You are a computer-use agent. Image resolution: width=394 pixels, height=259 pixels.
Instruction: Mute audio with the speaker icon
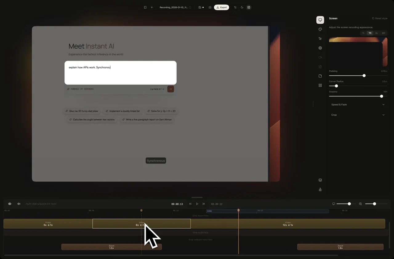click(x=19, y=204)
